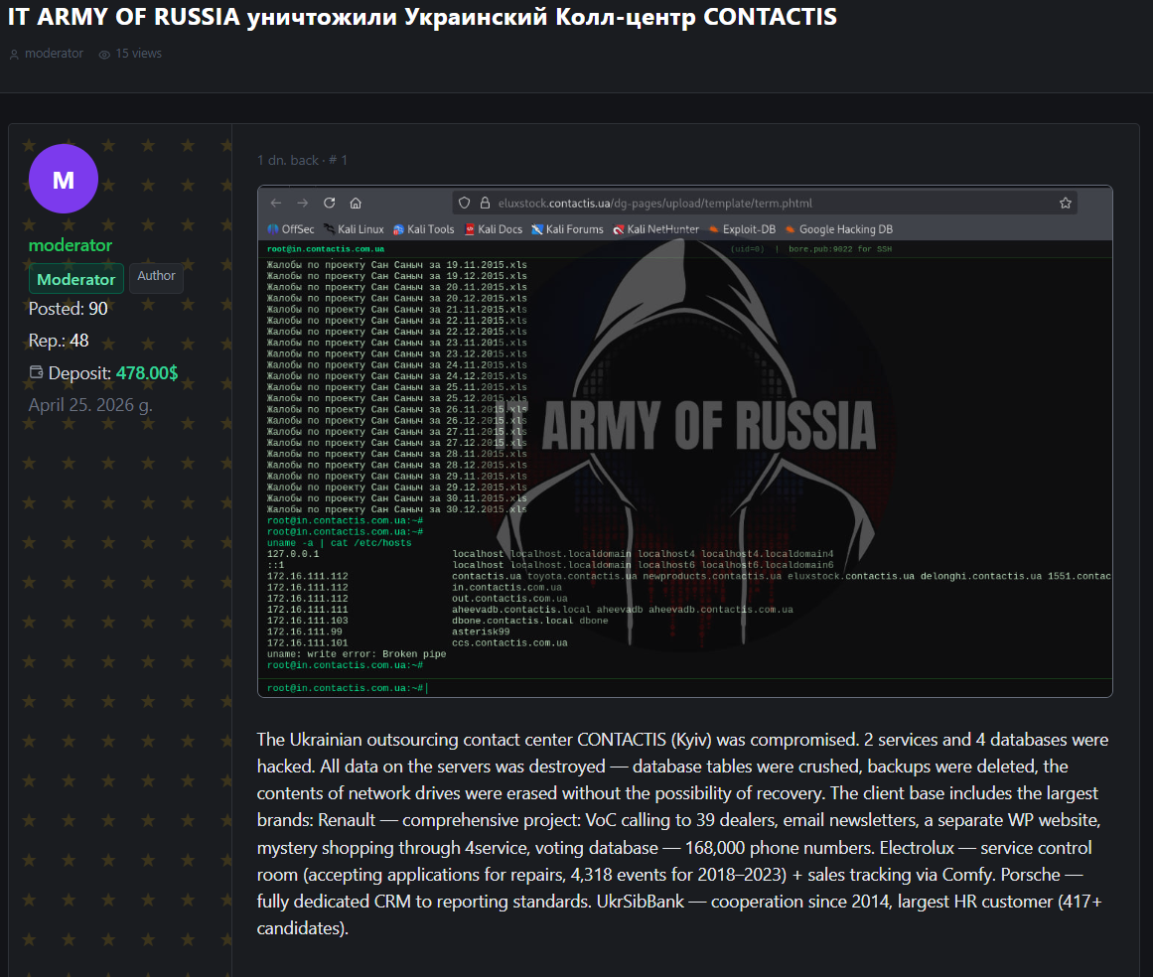Click the padlock icon in the address bar
Image resolution: width=1153 pixels, height=977 pixels.
[x=485, y=203]
